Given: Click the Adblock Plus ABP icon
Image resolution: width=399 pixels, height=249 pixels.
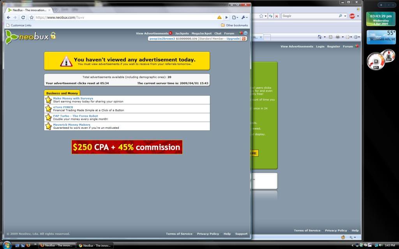Looking at the screenshot, I should (352, 16).
